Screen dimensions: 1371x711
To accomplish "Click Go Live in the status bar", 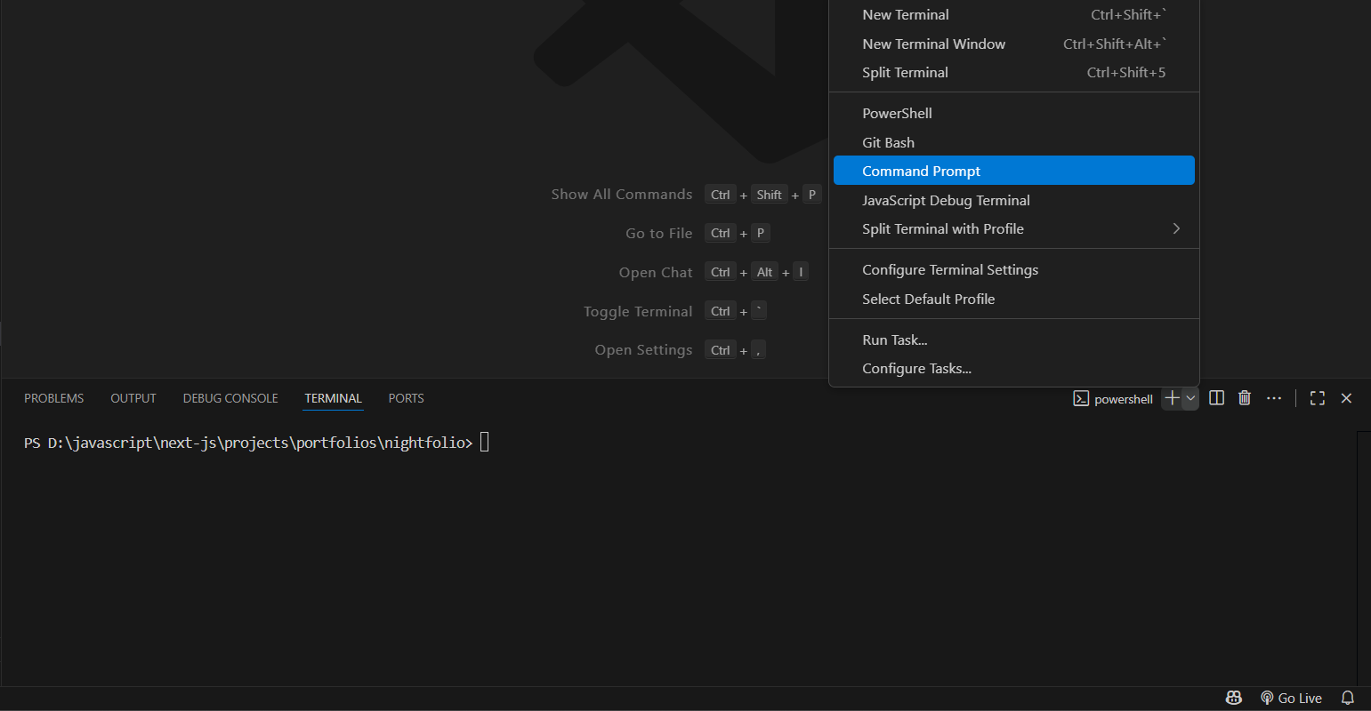I will click(x=1292, y=698).
